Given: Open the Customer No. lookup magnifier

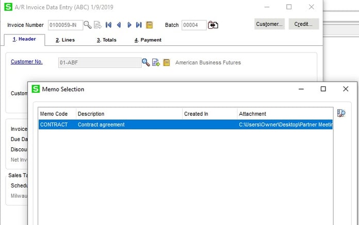Looking at the screenshot, I should click(x=146, y=63).
